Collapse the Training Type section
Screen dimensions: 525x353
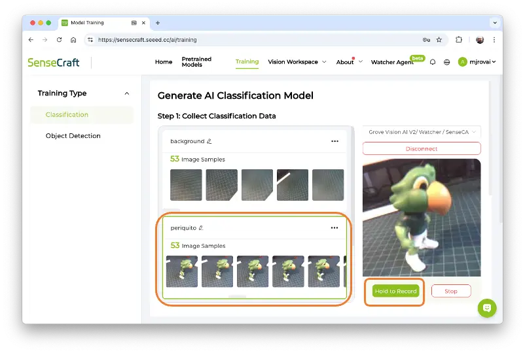(127, 93)
